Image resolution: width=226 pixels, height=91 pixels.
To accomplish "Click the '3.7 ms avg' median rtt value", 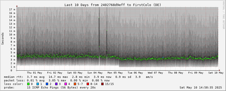I will point(36,77).
